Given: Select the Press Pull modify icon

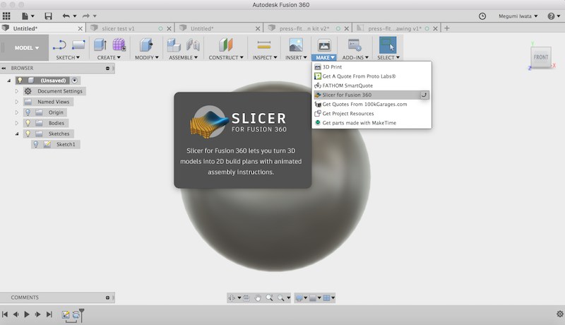Looking at the screenshot, I should point(146,45).
